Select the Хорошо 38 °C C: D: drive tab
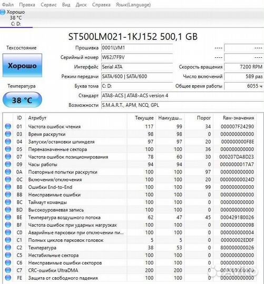 (16, 18)
